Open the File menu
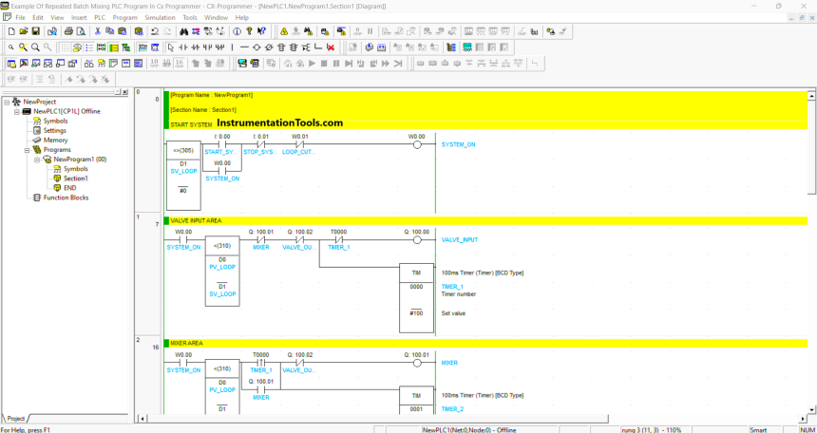The width and height of the screenshot is (817, 433). tap(20, 17)
